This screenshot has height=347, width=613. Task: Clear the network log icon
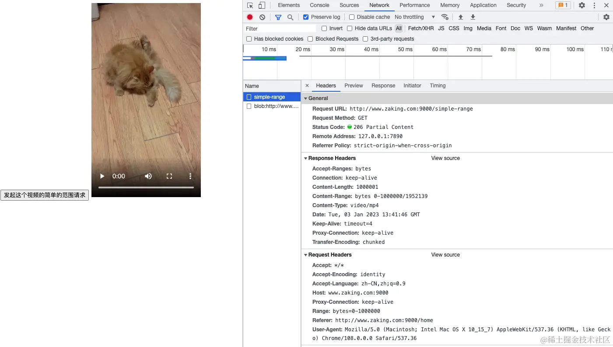point(262,17)
